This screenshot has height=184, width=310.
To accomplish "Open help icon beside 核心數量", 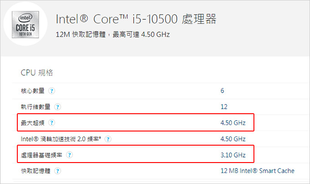I will coord(52,91).
